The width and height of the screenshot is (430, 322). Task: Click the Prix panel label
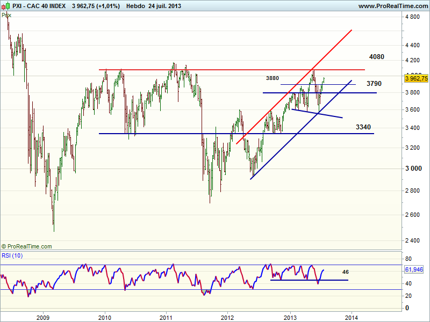tap(6, 15)
